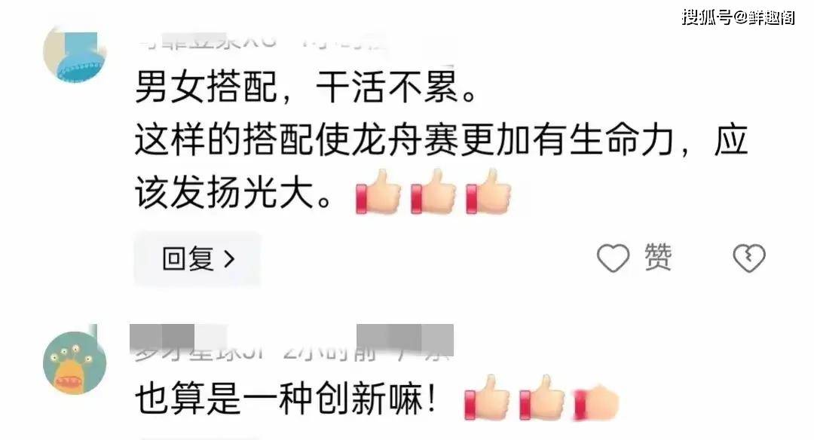Open the 搜狐号@鲜趣阁 watermark link

(x=738, y=17)
